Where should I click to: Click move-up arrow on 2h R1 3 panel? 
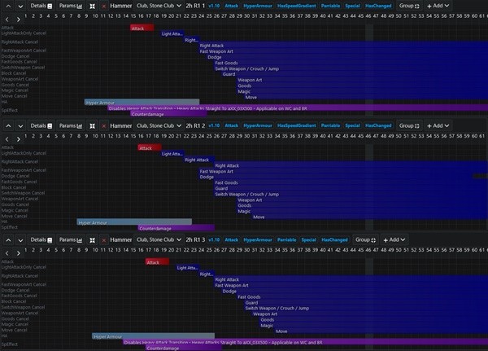pyautogui.click(x=7, y=240)
